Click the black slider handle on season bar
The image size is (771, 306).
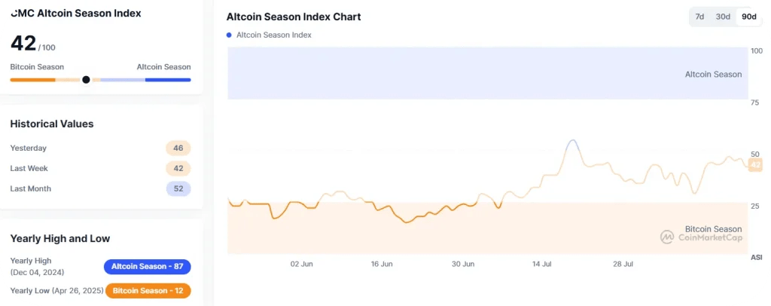tap(86, 79)
